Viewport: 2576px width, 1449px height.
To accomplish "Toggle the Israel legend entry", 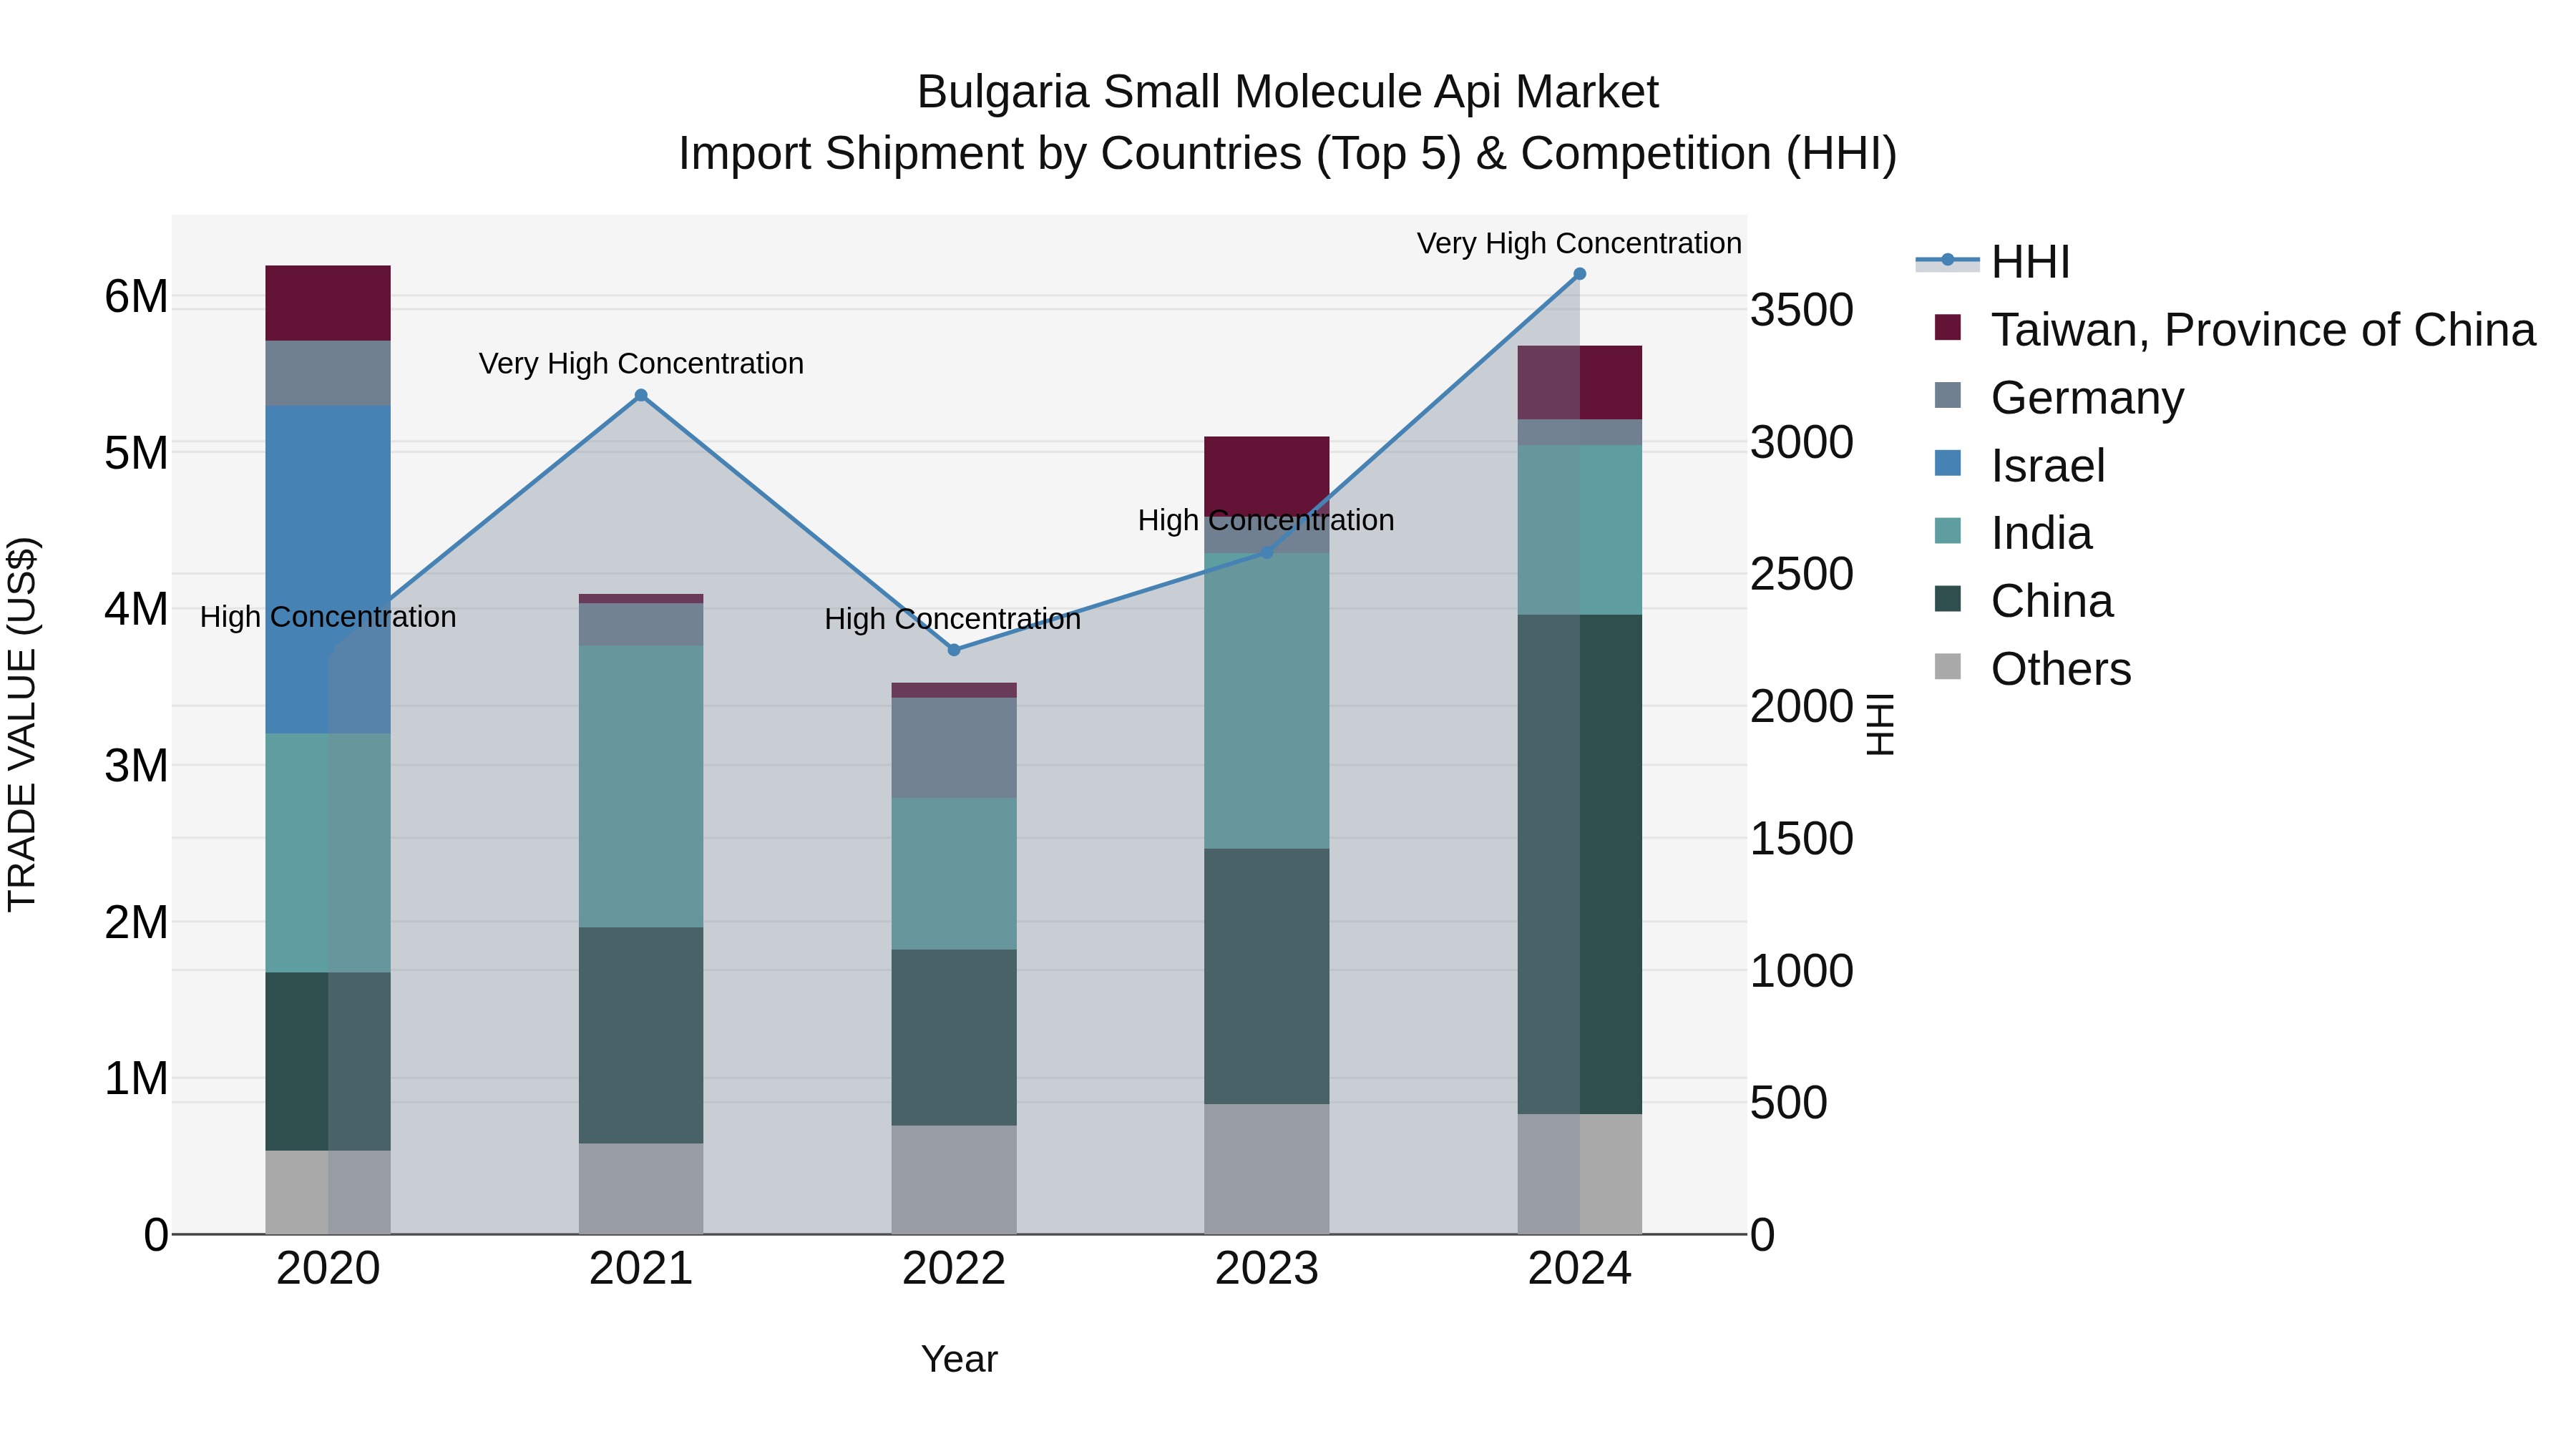I will [x=2019, y=466].
